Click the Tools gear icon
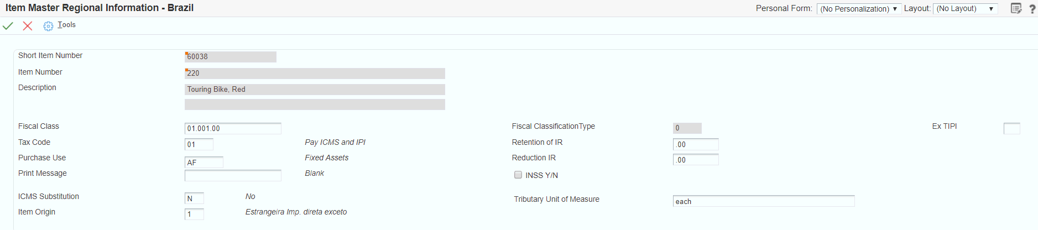 [x=48, y=26]
